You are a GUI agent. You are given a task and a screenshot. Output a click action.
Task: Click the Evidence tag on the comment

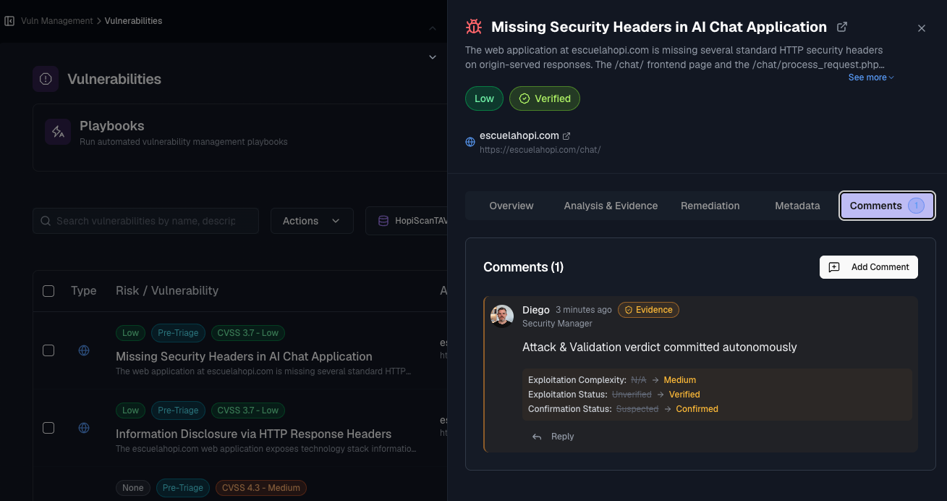[x=648, y=310]
